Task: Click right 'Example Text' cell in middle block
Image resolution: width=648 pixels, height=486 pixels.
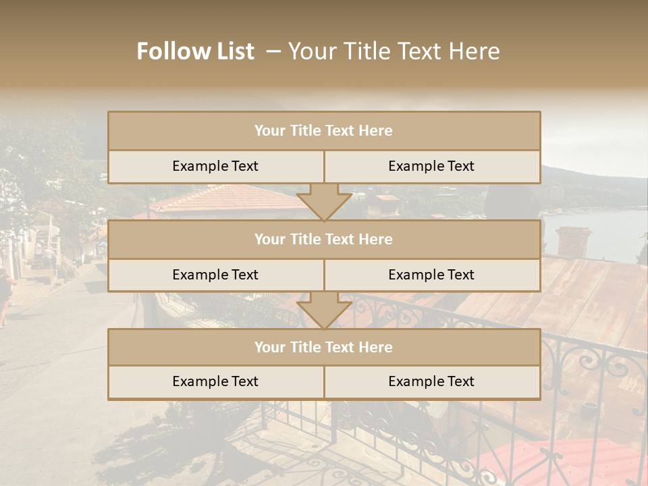Action: pos(431,275)
